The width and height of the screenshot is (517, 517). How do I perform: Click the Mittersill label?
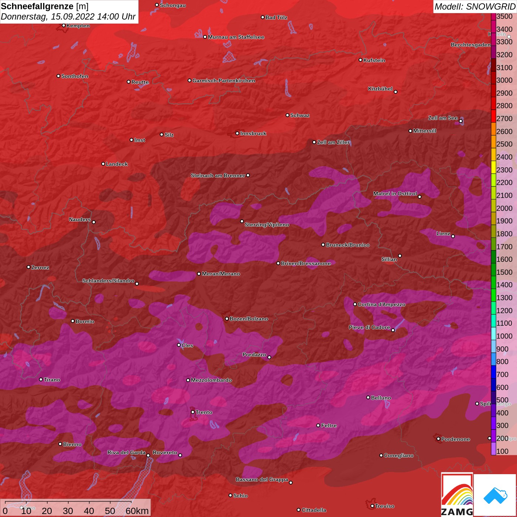coord(425,131)
